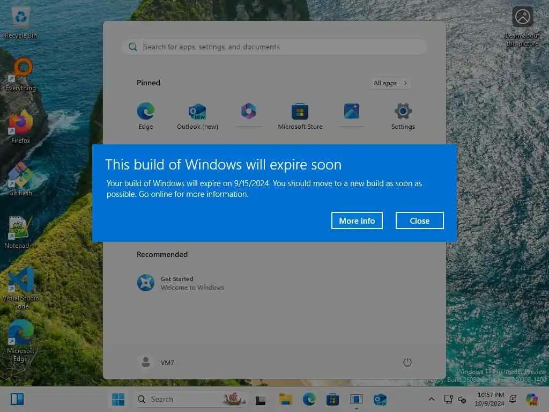Viewport: 549px width, 412px height.
Task: Click the Pinned section heading
Action: coord(148,83)
